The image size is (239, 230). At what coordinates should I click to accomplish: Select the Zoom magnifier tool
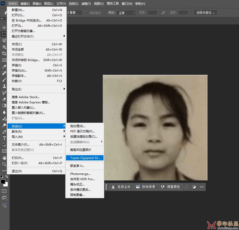pos(4,164)
